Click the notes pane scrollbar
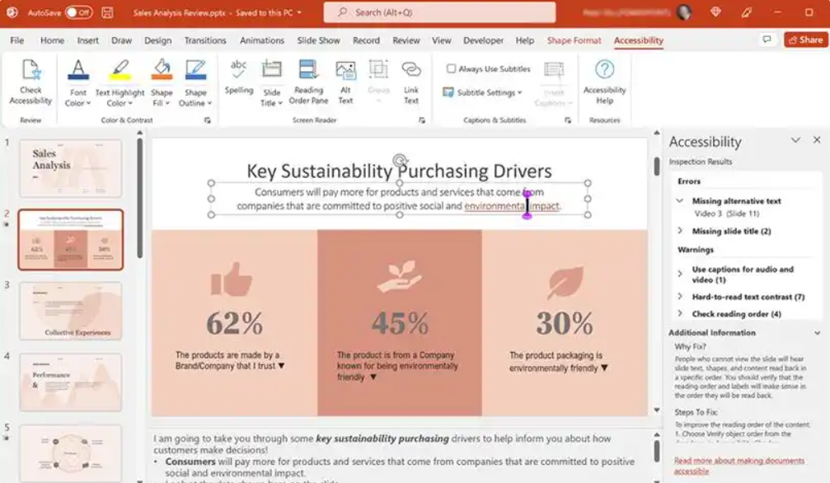 coord(656,451)
